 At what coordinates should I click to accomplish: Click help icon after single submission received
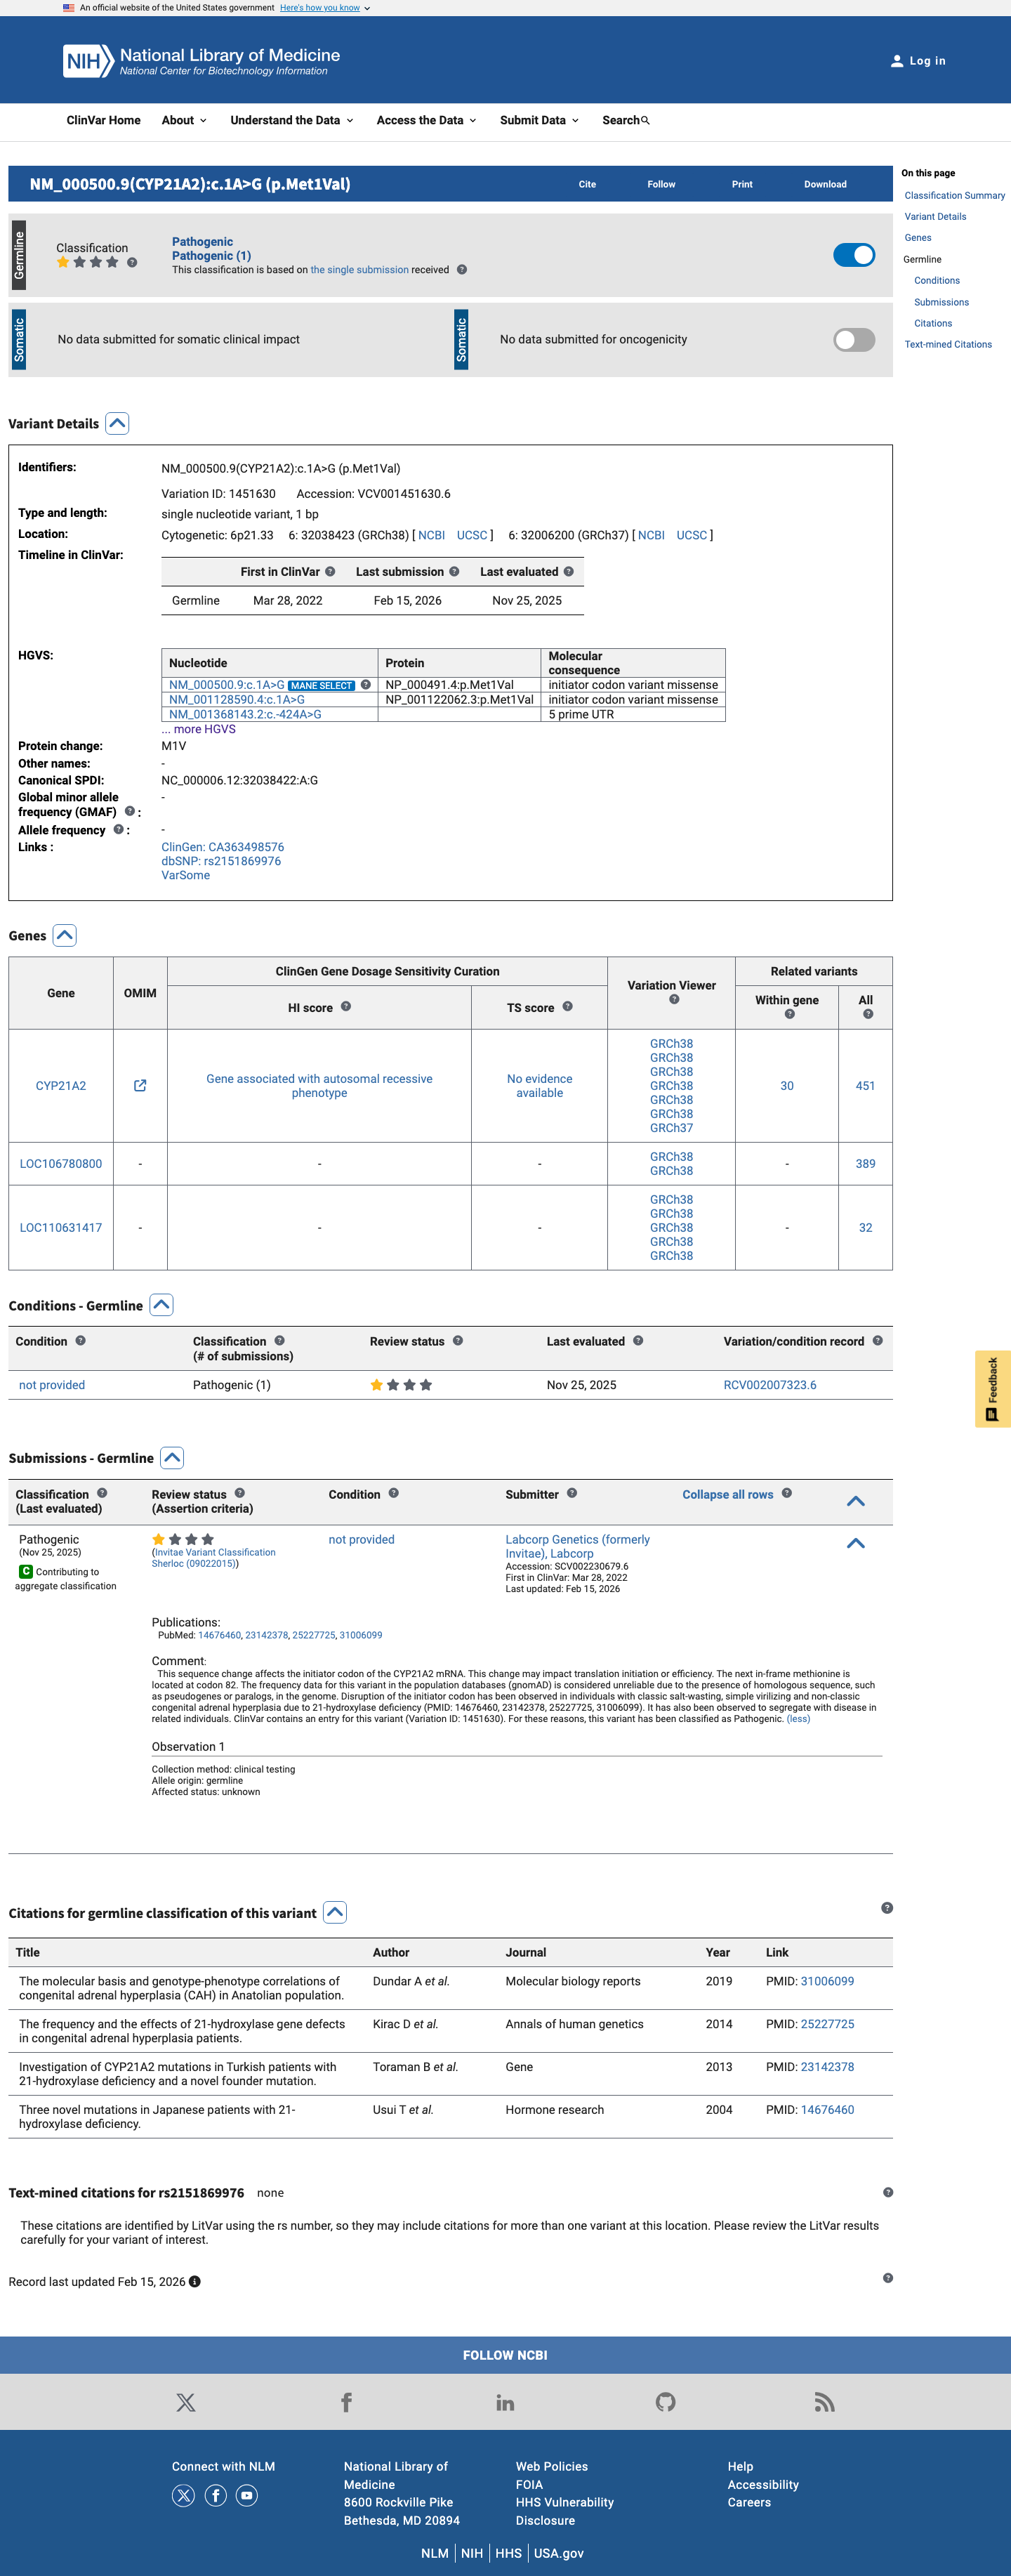462,270
